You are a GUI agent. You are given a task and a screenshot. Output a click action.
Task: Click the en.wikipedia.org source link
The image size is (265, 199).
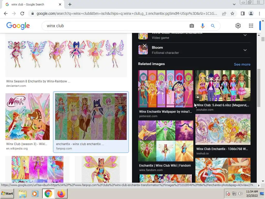(x=17, y=148)
